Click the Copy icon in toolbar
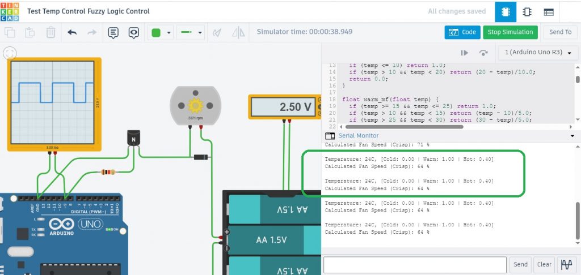The height and width of the screenshot is (275, 581). pyautogui.click(x=10, y=32)
